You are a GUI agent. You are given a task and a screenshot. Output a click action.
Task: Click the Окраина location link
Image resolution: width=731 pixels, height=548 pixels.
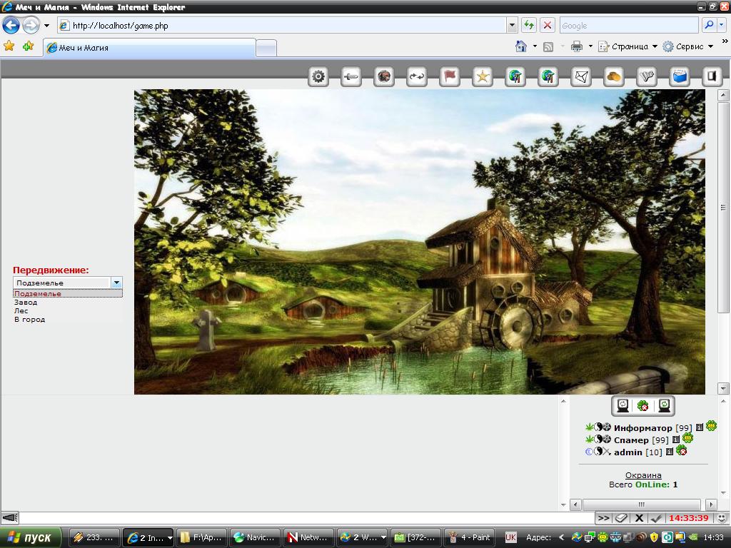pyautogui.click(x=643, y=475)
